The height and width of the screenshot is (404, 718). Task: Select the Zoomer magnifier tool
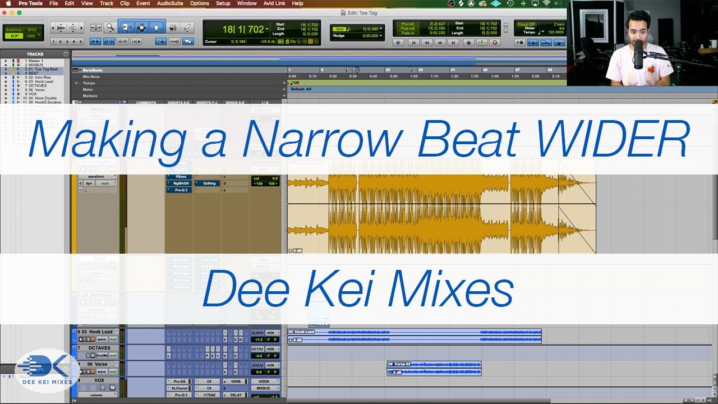click(111, 27)
